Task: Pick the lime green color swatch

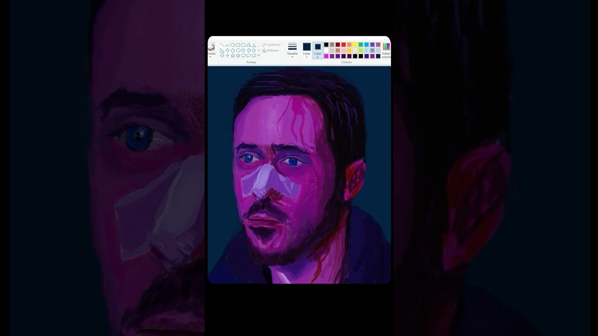Action: point(361,50)
